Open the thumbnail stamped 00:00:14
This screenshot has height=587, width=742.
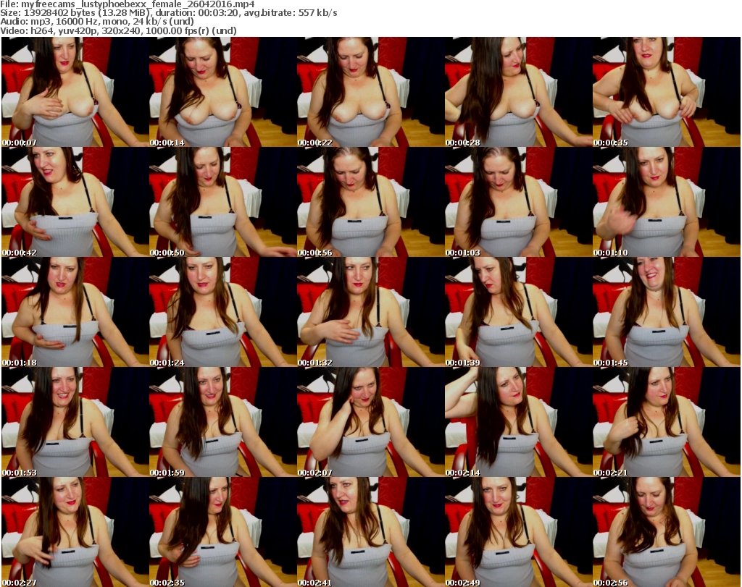[x=223, y=92]
